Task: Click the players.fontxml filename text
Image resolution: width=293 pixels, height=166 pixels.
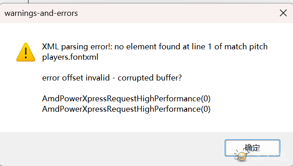Action: point(70,57)
